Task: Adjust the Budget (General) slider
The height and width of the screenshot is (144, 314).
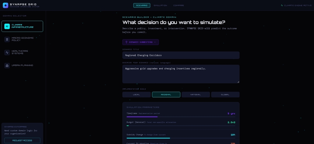Action: [x=181, y=126]
